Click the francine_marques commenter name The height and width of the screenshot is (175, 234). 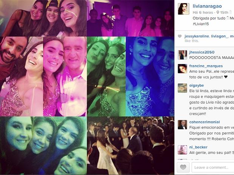(x=206, y=66)
